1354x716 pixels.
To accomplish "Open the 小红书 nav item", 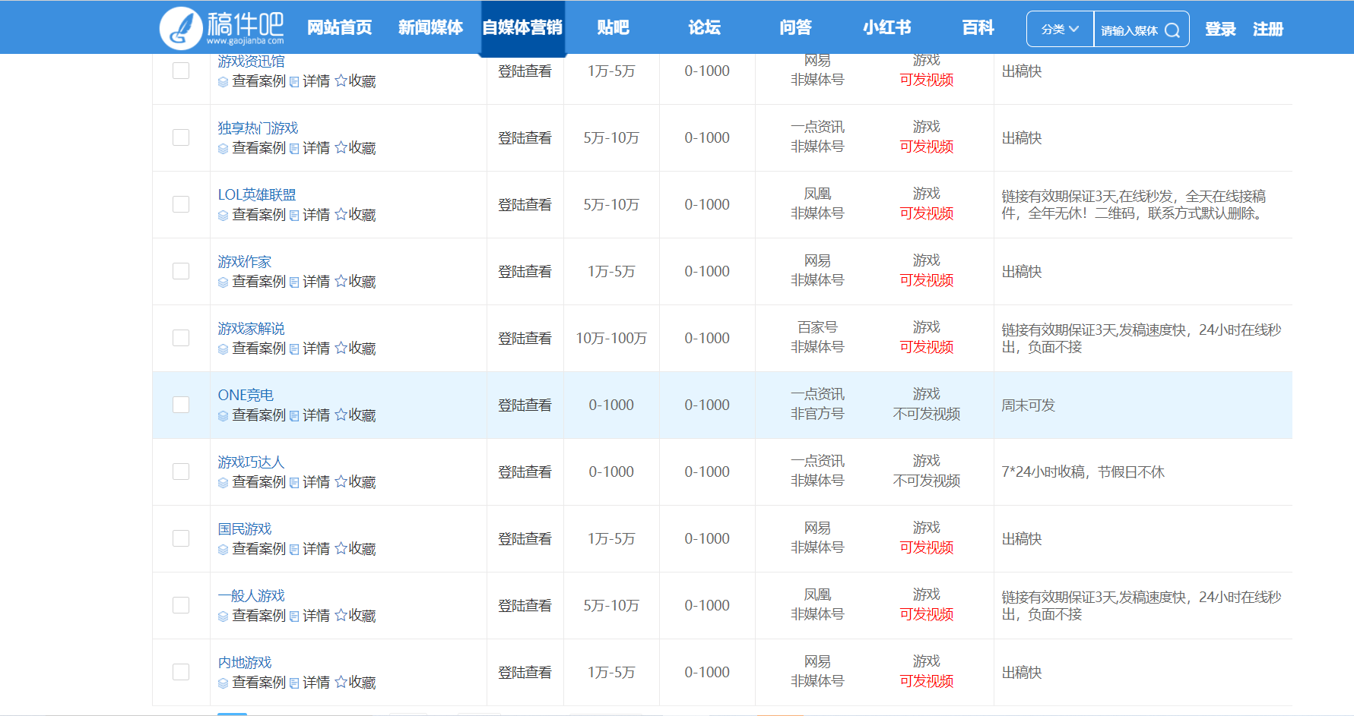I will [x=886, y=28].
